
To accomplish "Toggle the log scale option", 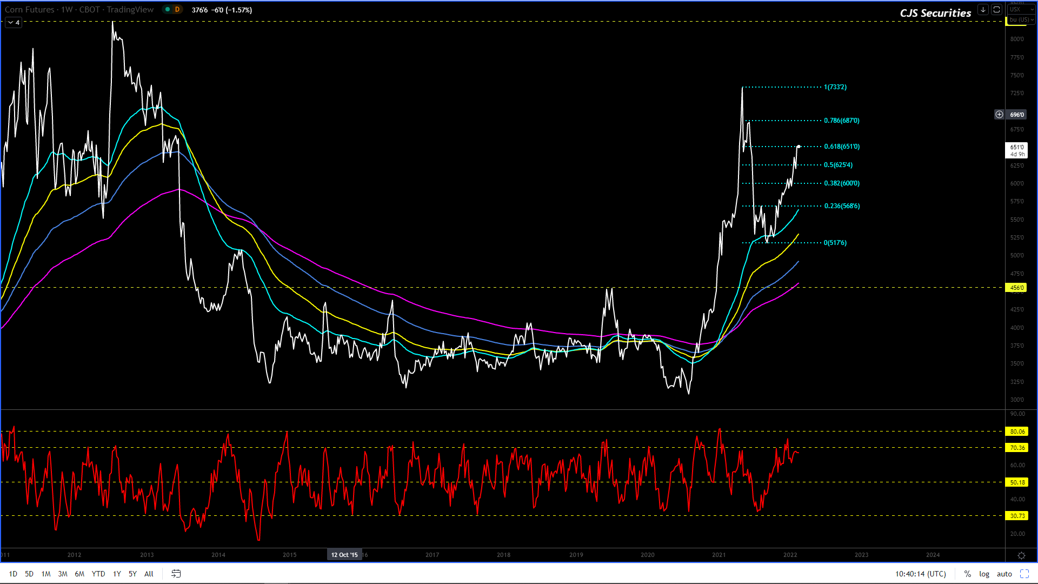I will pyautogui.click(x=984, y=574).
